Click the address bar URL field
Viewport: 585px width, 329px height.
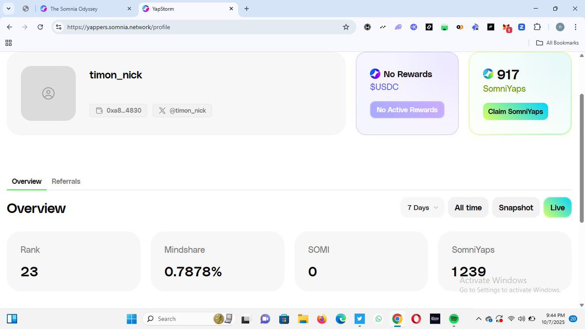(205, 27)
